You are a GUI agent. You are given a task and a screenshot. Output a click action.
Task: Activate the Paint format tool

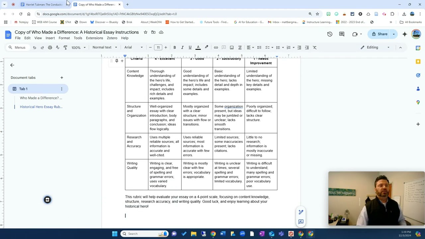point(65,47)
